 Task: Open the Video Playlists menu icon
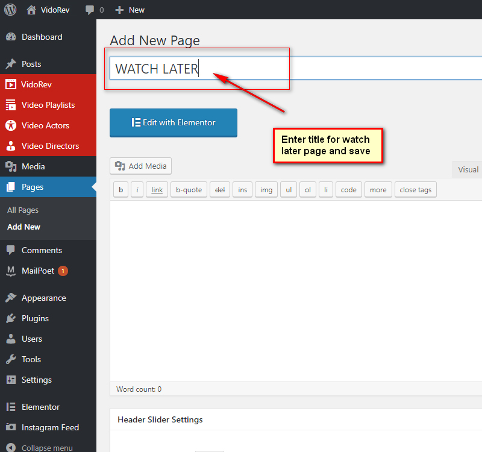pos(11,105)
